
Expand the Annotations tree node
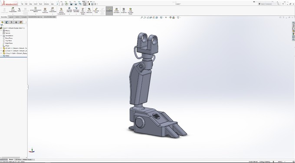pos(1,35)
